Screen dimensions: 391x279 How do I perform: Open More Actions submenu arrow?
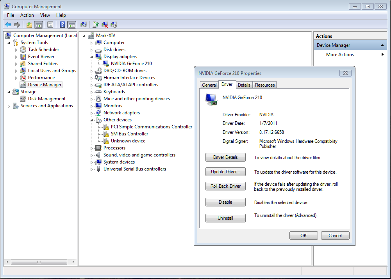point(382,55)
